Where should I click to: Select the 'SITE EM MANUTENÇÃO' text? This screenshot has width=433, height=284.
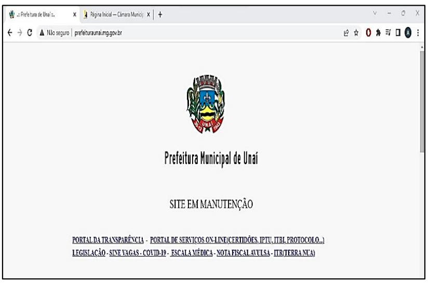coord(211,205)
